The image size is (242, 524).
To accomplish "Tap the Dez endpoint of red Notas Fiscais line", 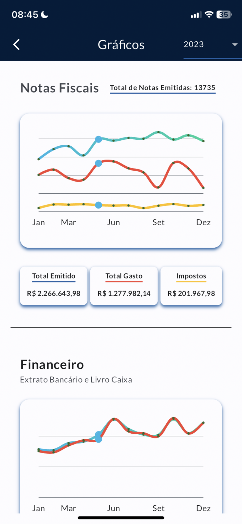I will coord(203,188).
